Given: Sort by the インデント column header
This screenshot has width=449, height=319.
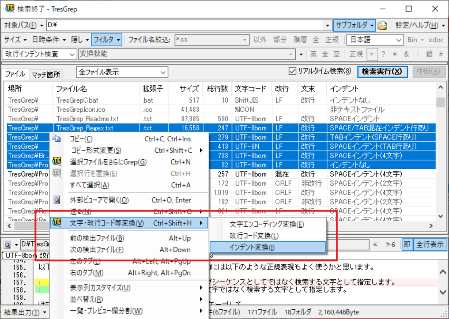Looking at the screenshot, I should click(381, 89).
